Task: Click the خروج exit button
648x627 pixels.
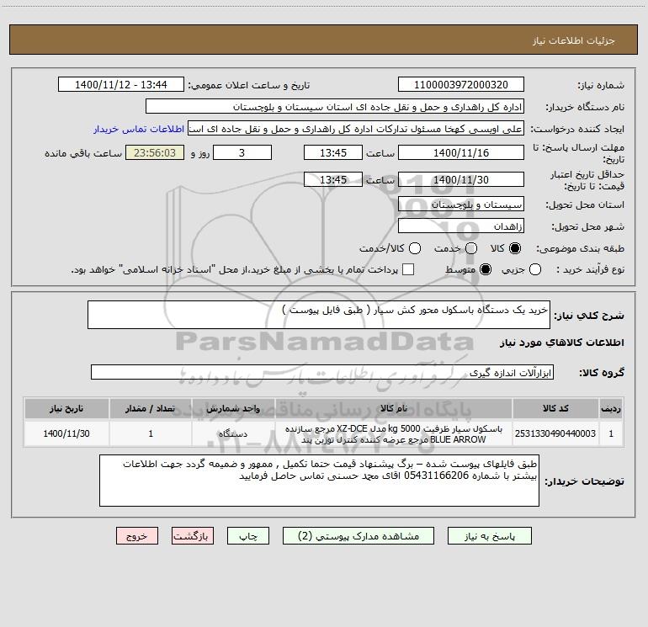Action: pos(137,536)
